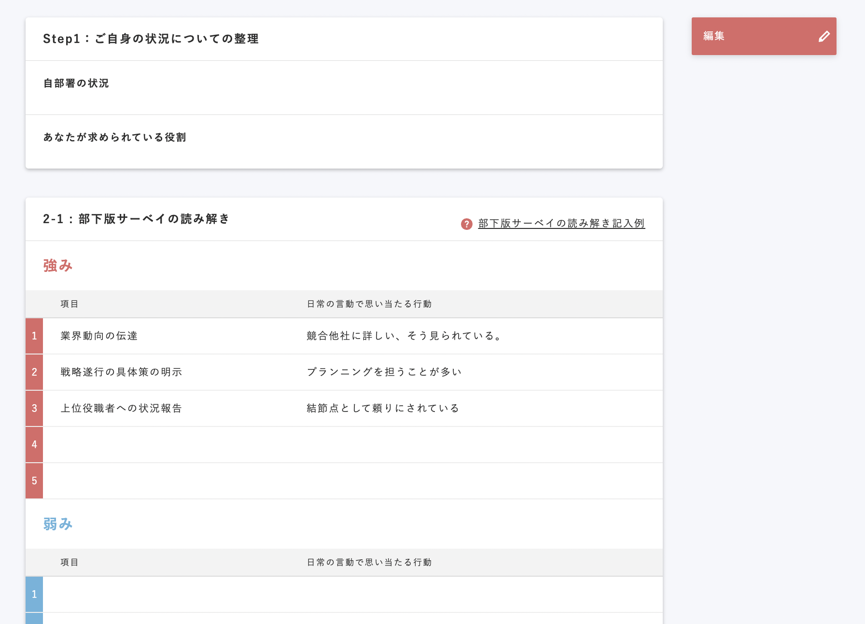Click red row number 1 in 強み
This screenshot has height=624, width=865.
pyautogui.click(x=34, y=336)
